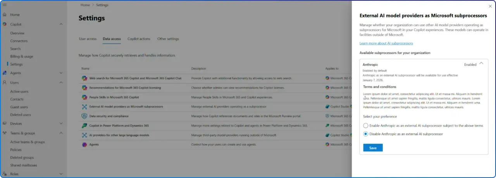Collapse the Teams & groups section chevron
Image resolution: width=496 pixels, height=178 pixels.
[x=61, y=133]
